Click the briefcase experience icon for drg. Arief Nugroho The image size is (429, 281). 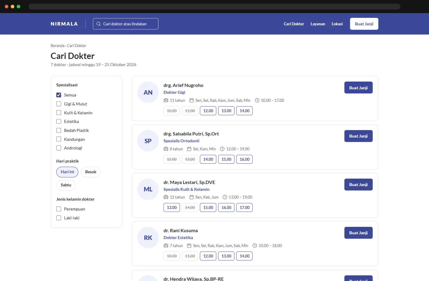(166, 100)
